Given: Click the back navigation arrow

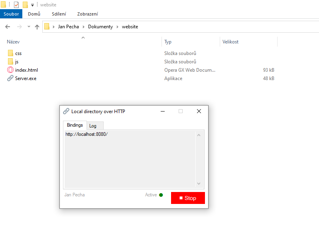Looking at the screenshot, I should click(8, 27).
